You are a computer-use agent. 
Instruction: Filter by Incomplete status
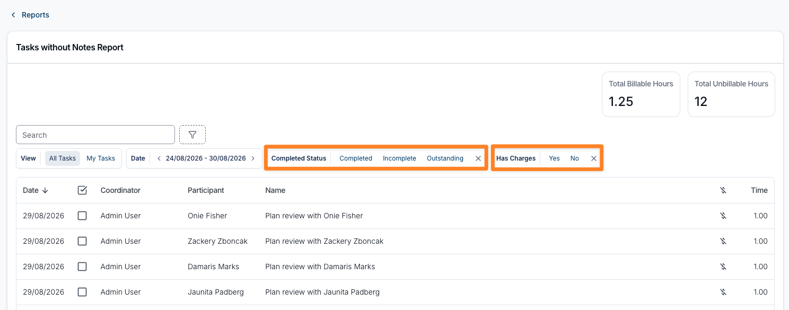pos(399,158)
